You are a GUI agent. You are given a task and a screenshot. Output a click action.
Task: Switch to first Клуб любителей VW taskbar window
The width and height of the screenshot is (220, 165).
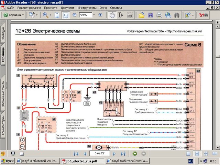click(38, 161)
